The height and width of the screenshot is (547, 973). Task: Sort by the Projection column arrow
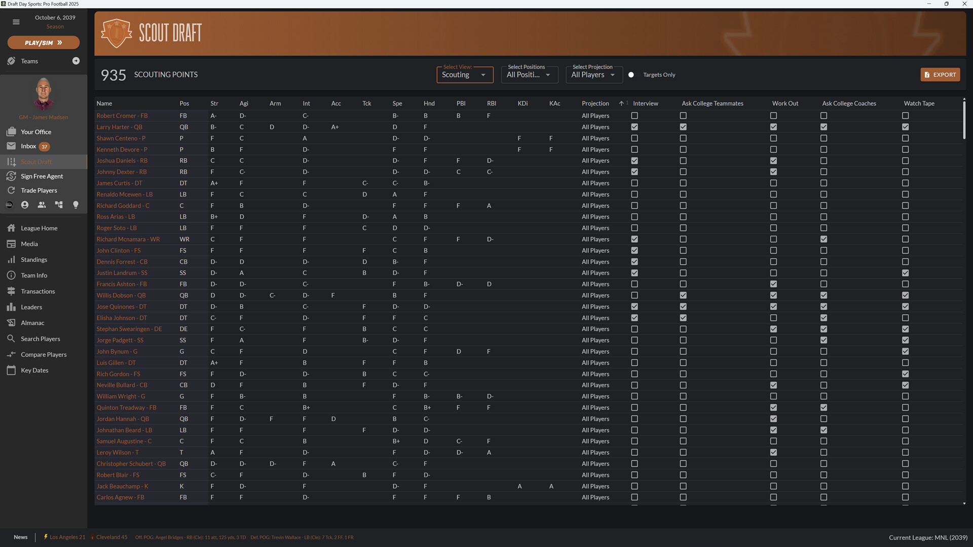622,103
